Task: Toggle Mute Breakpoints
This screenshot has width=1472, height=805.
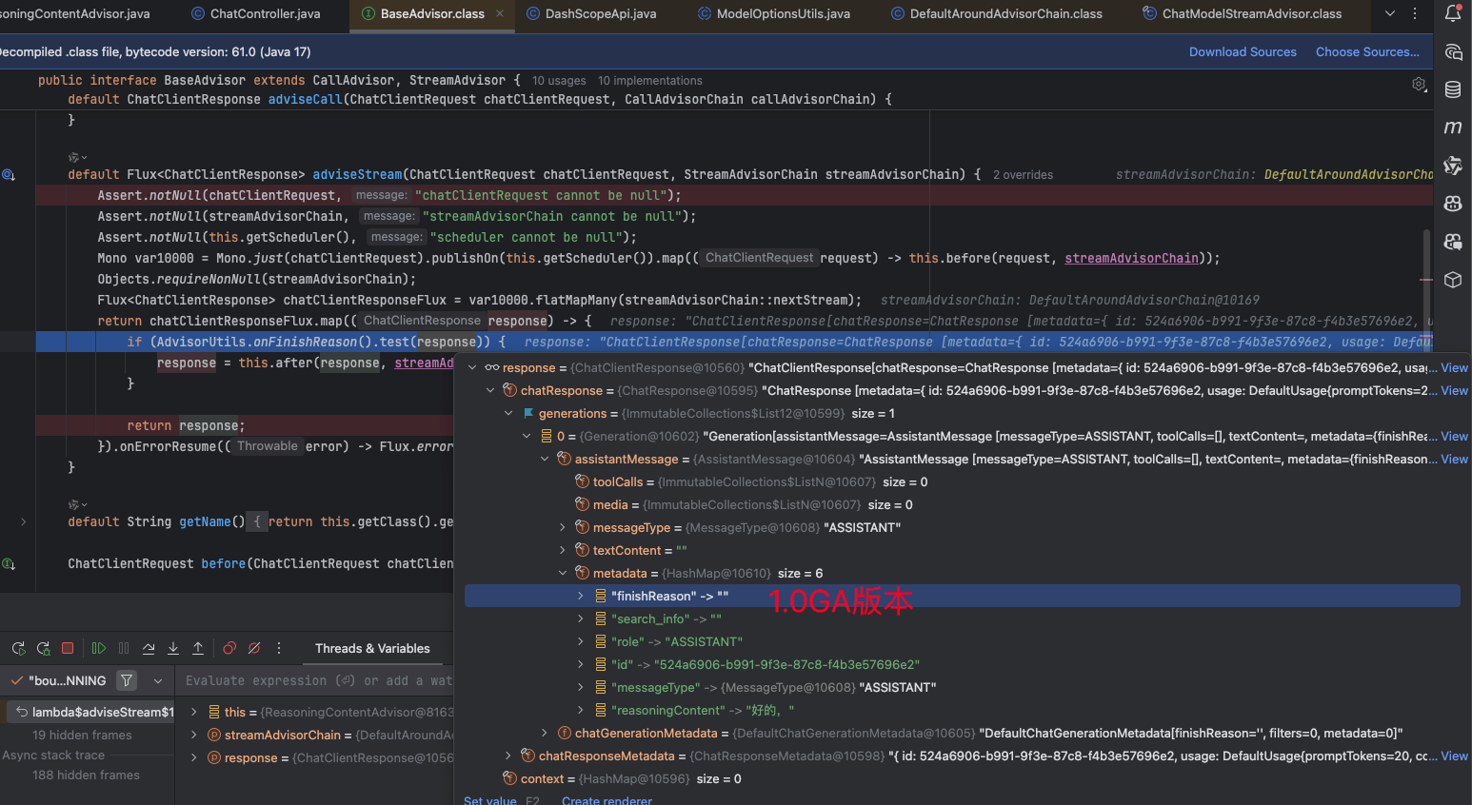Action: tap(254, 648)
